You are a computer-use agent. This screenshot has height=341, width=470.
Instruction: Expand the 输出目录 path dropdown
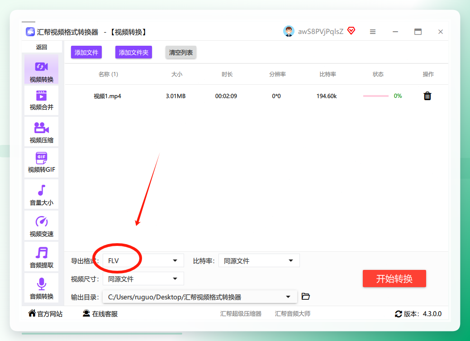click(199, 297)
